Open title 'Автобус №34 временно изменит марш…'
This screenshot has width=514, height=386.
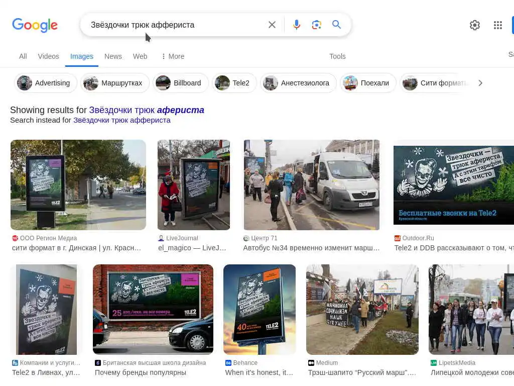click(x=311, y=248)
